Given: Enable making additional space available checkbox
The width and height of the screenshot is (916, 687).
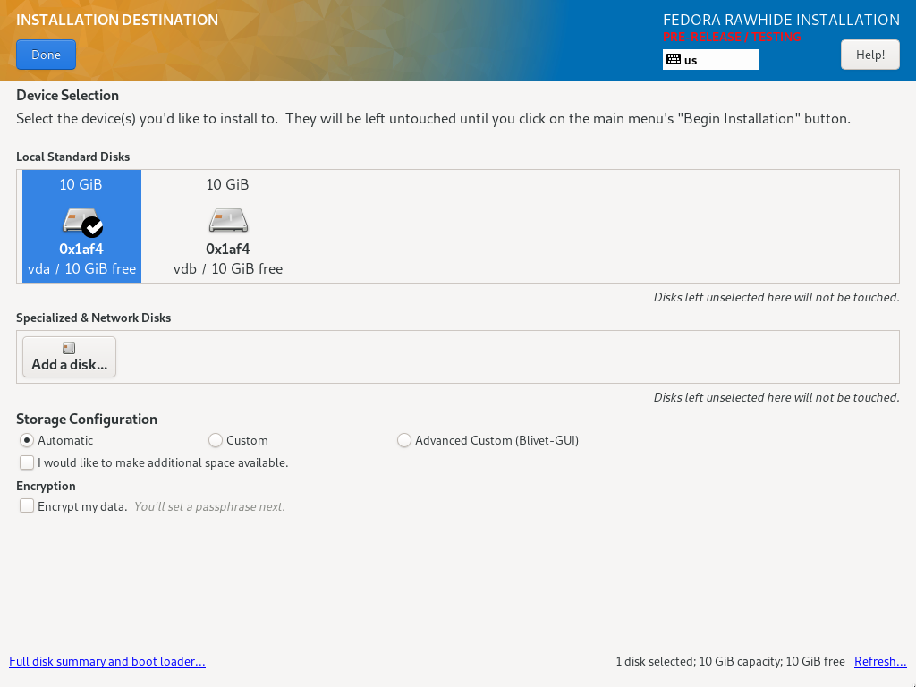Looking at the screenshot, I should click(27, 462).
